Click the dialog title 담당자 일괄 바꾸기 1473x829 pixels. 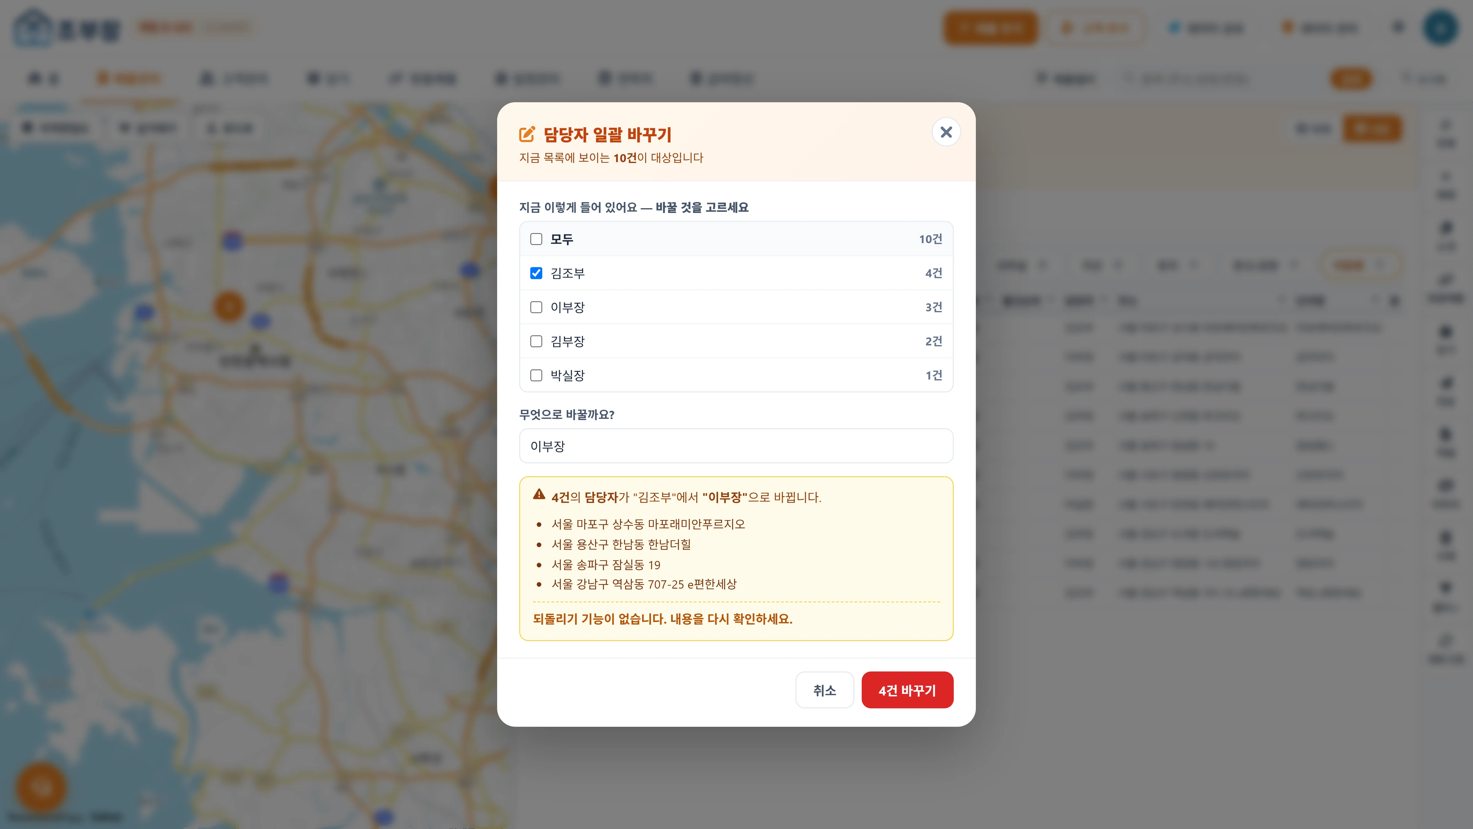607,134
